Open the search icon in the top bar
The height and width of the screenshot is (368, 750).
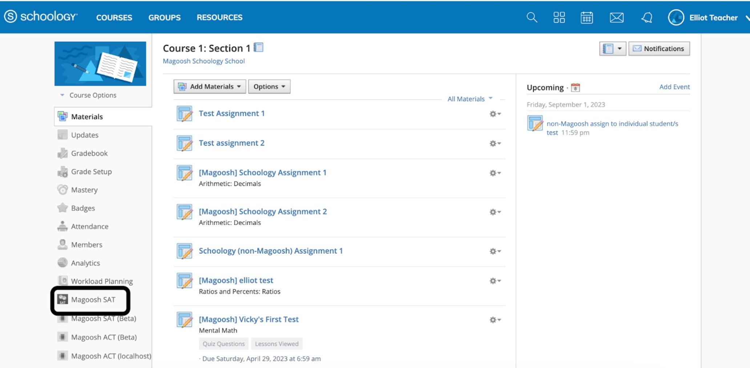click(x=531, y=17)
